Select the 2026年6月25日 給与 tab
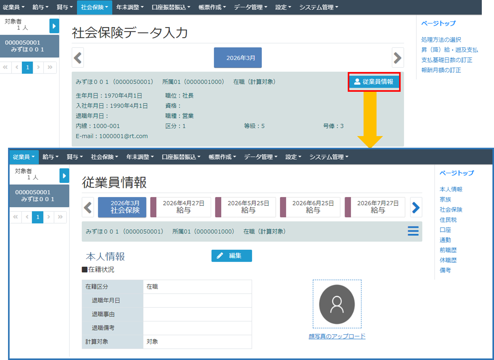The height and width of the screenshot is (360, 494). 313,207
